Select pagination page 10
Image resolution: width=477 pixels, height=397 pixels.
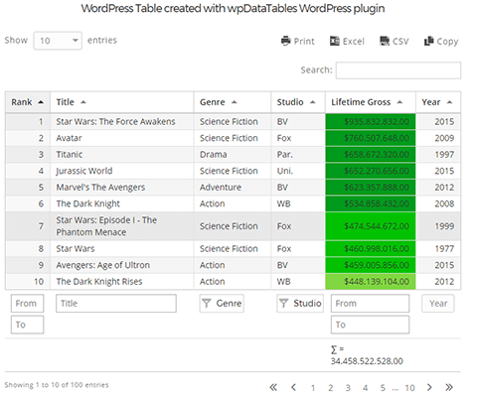click(x=409, y=388)
